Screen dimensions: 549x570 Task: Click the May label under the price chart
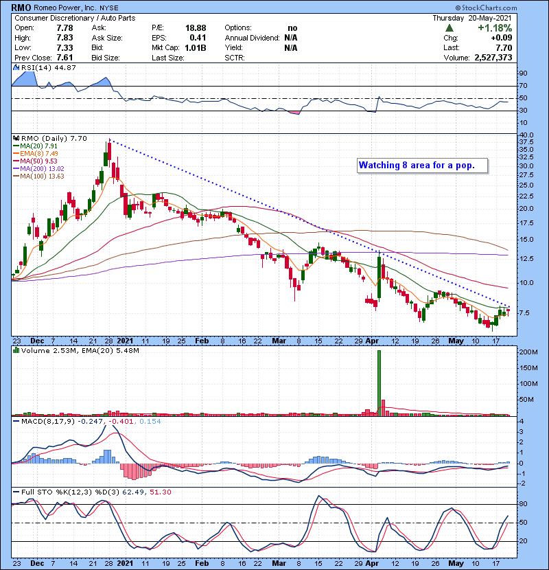(456, 341)
